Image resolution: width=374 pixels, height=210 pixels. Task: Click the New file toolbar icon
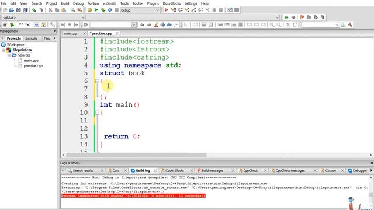[x=5, y=10]
